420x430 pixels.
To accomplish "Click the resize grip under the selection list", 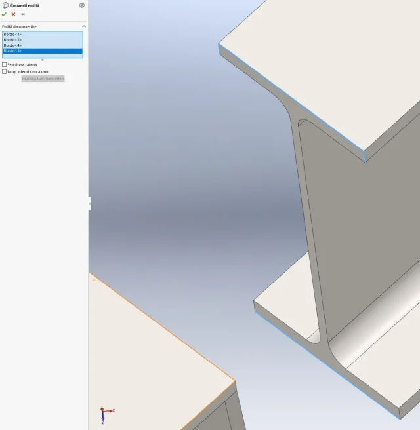I will (43, 60).
